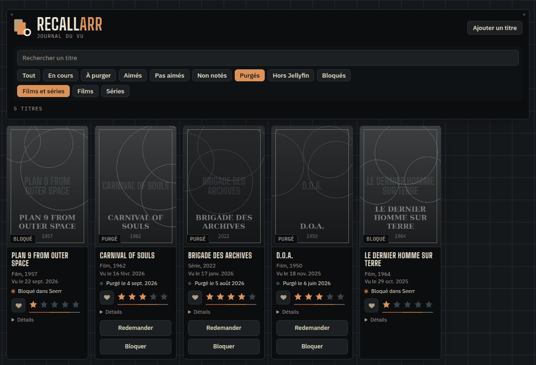Favorite Plan 9 From Outer Space with heart

point(18,305)
